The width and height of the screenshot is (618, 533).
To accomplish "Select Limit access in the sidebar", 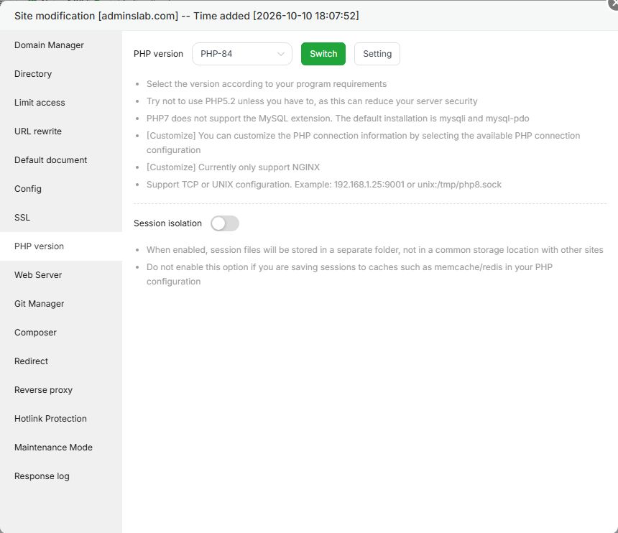I will pos(61,103).
